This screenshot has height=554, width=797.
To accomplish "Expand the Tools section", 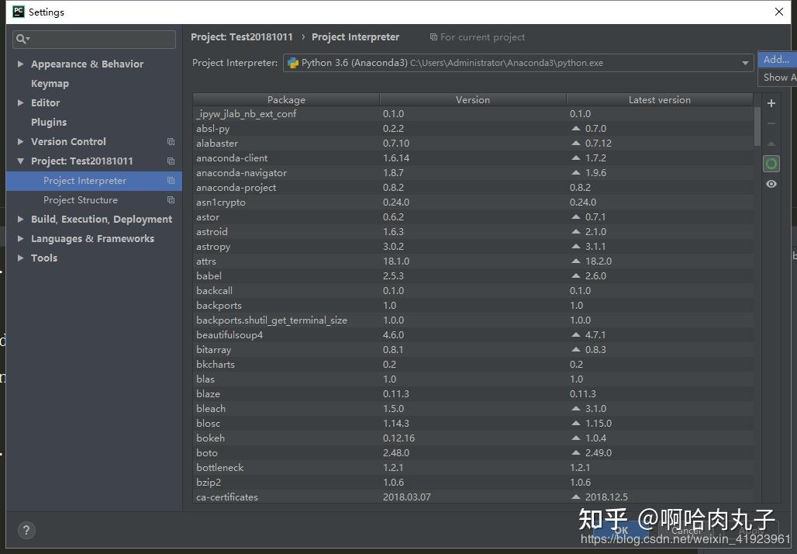I will (20, 258).
